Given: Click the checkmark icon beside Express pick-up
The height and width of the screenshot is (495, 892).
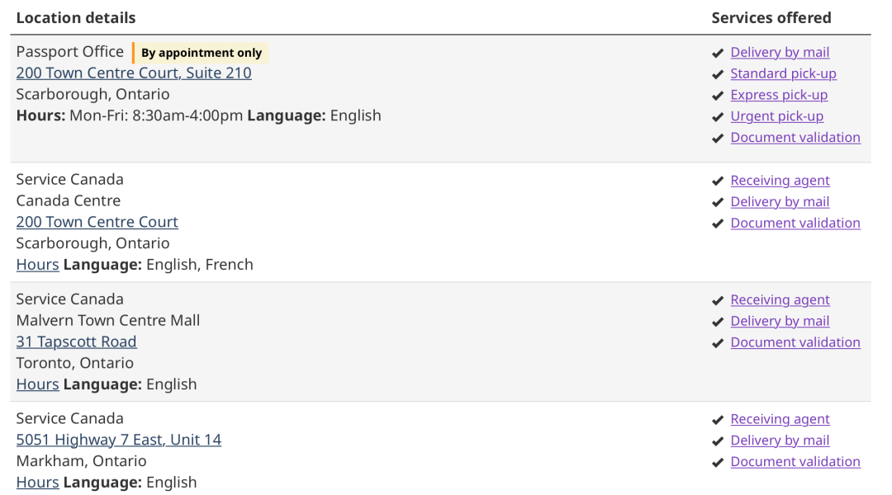Looking at the screenshot, I should (x=718, y=96).
